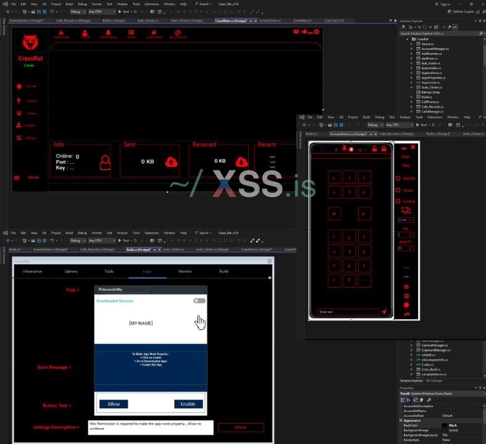Click the Settings Description text box
The height and width of the screenshot is (444, 486).
(x=151, y=427)
